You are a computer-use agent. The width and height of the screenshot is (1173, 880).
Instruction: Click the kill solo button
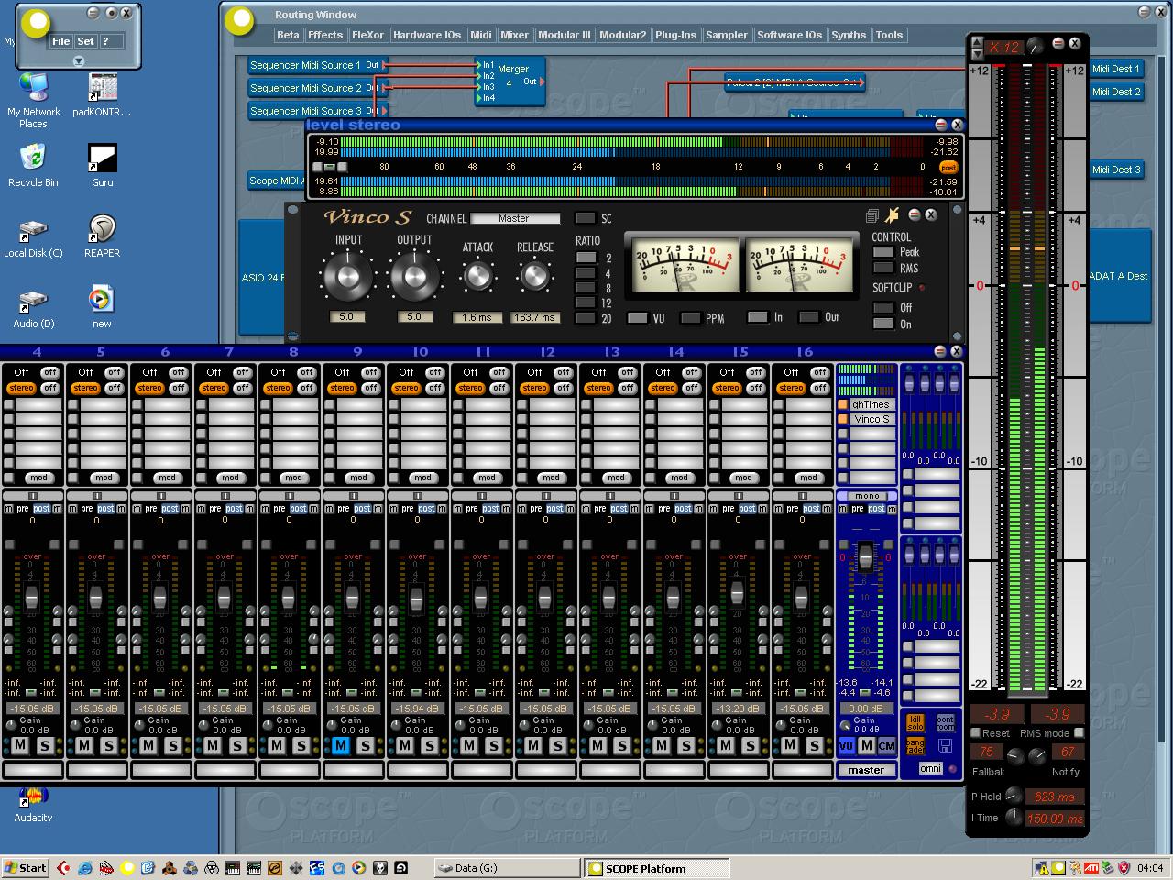pyautogui.click(x=915, y=723)
